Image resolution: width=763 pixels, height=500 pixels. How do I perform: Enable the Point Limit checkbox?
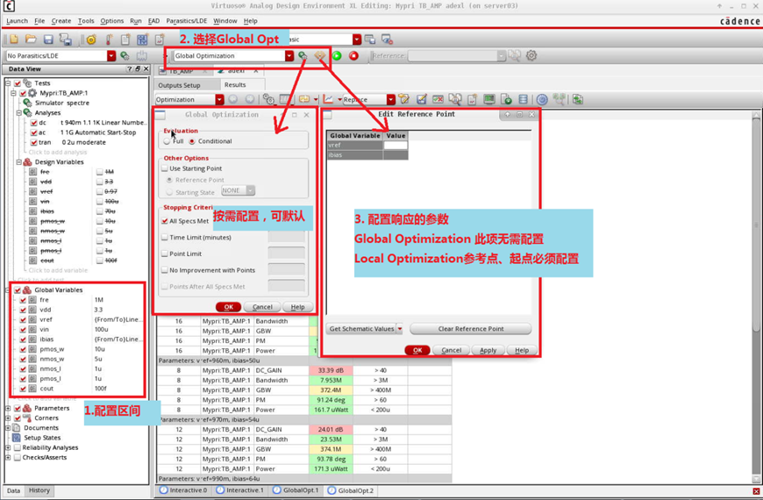(165, 254)
